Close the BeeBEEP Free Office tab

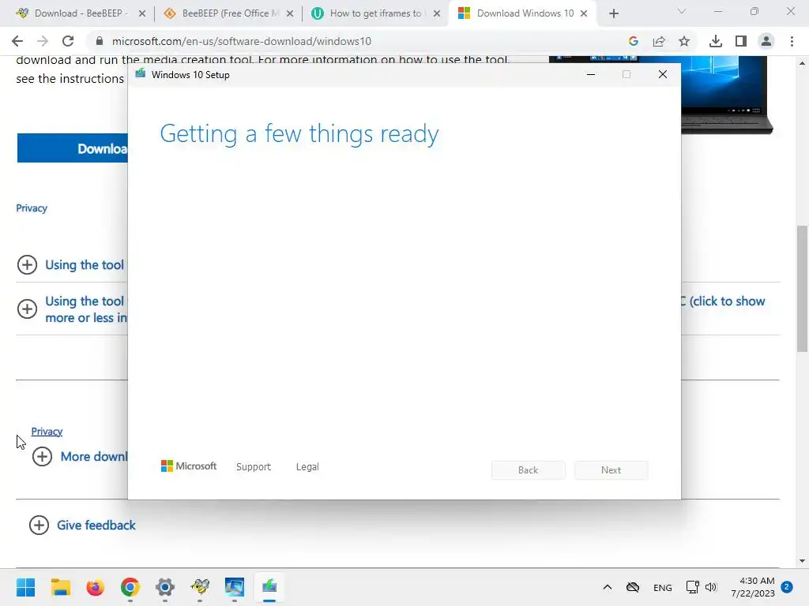tap(290, 13)
